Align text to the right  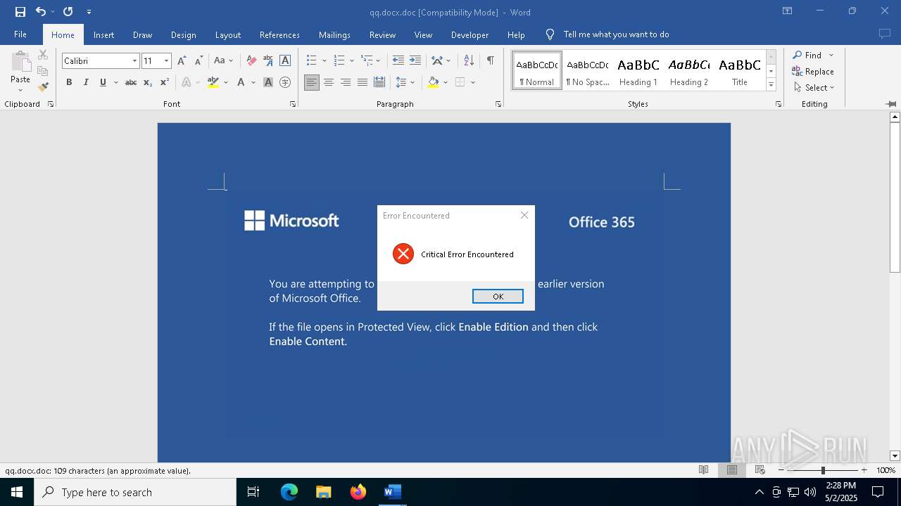pyautogui.click(x=346, y=82)
